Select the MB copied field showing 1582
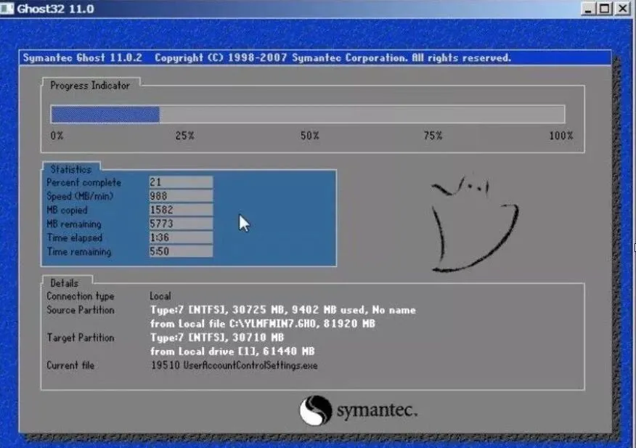 click(180, 210)
